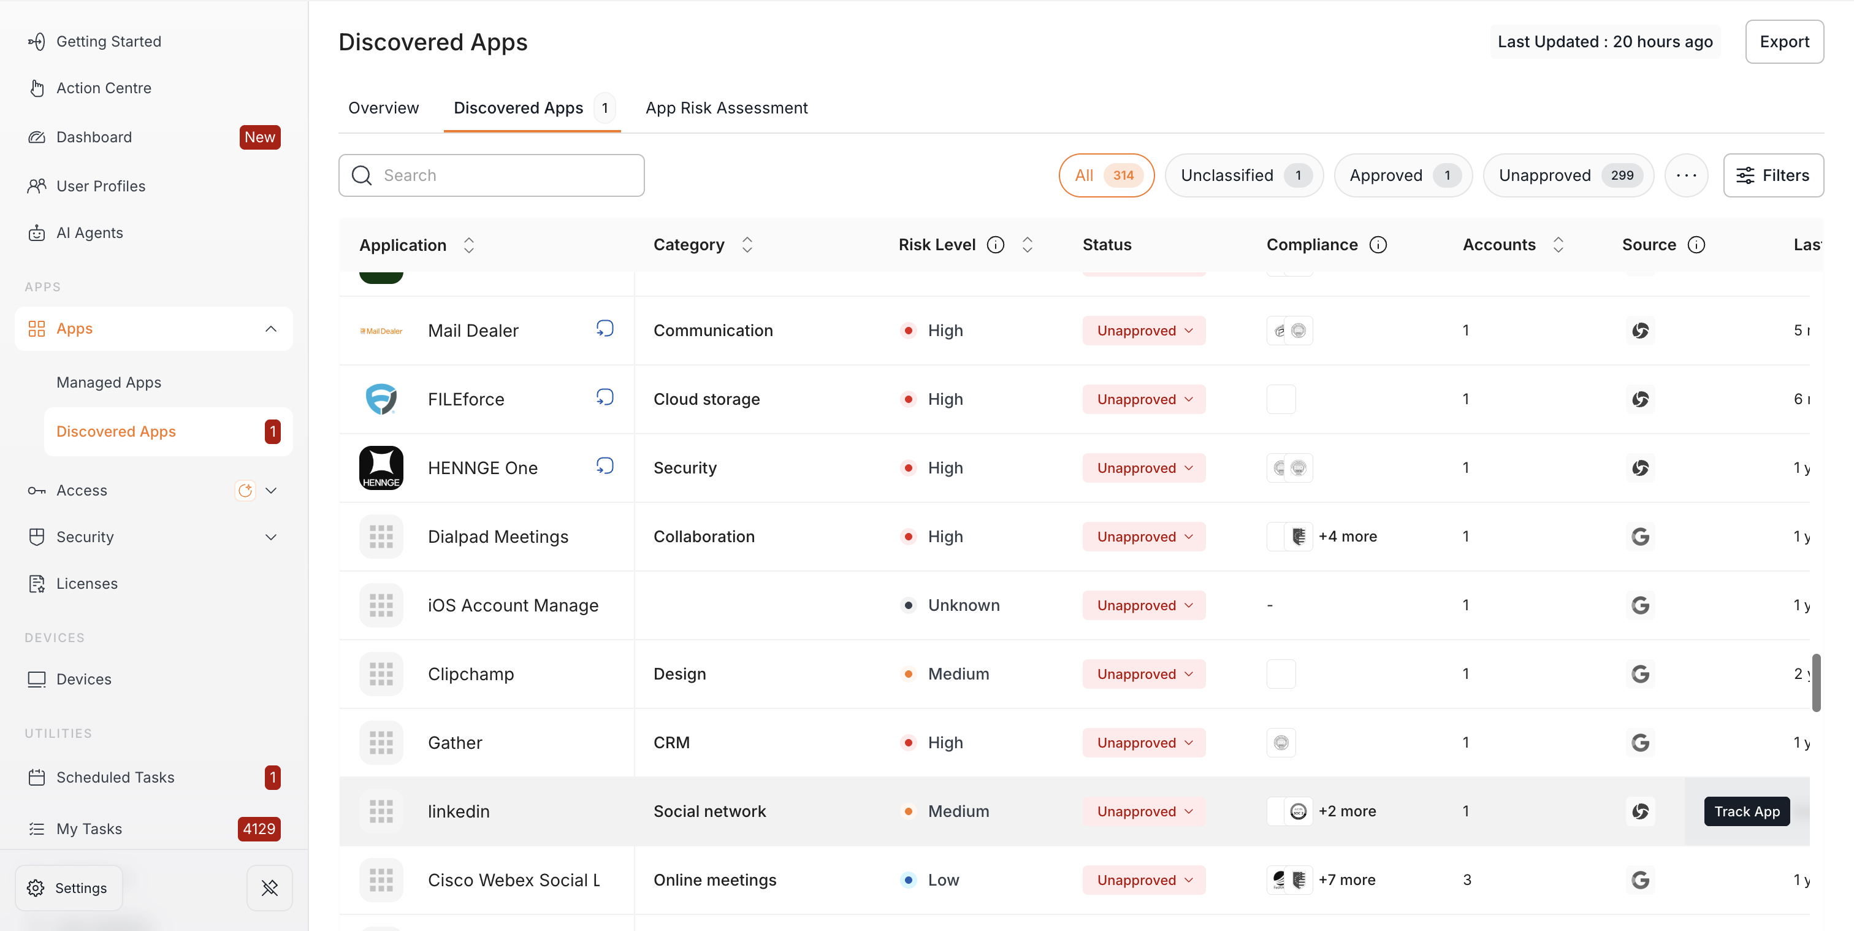
Task: Filter by Approved apps chip
Action: [x=1403, y=175]
